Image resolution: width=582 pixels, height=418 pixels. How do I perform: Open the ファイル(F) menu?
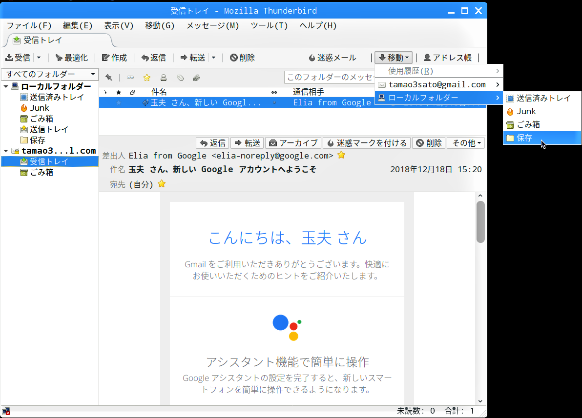coord(29,25)
